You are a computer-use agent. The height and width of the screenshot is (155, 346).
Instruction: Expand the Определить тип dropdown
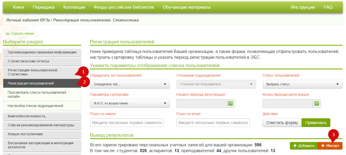130,84
